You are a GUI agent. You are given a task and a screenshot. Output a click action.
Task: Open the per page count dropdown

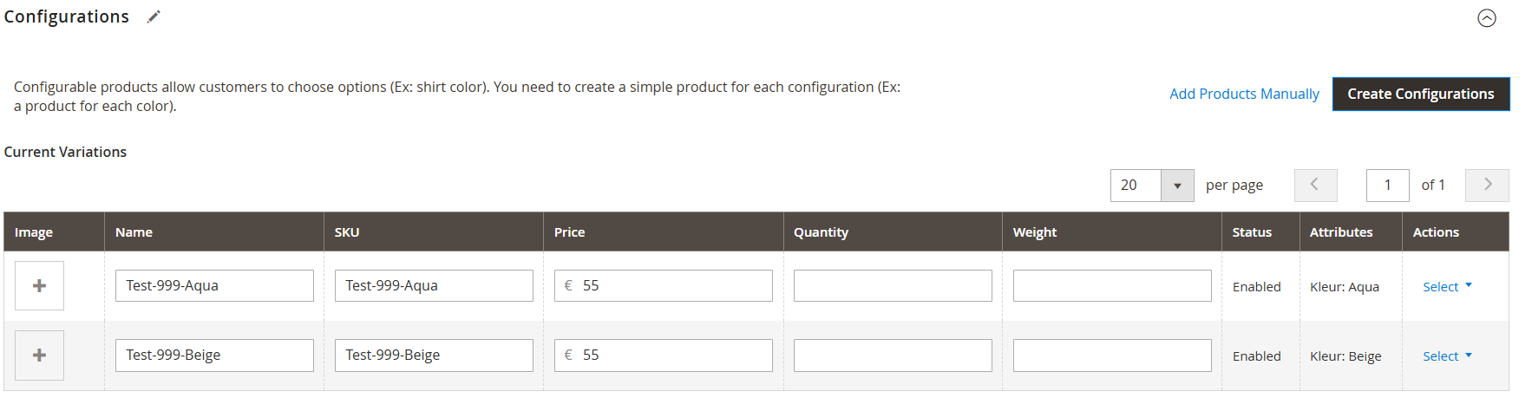(x=1176, y=186)
